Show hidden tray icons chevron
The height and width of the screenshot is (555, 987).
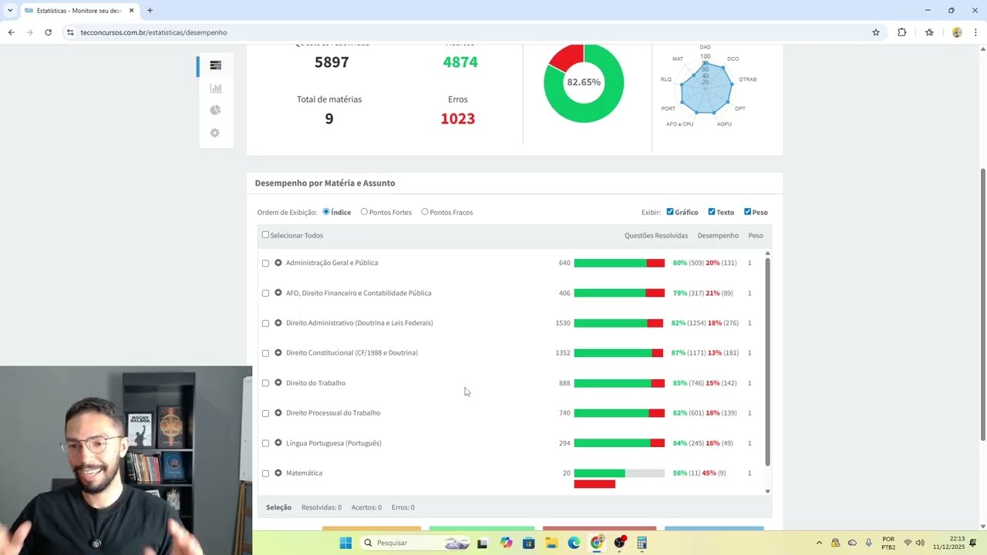coord(819,543)
